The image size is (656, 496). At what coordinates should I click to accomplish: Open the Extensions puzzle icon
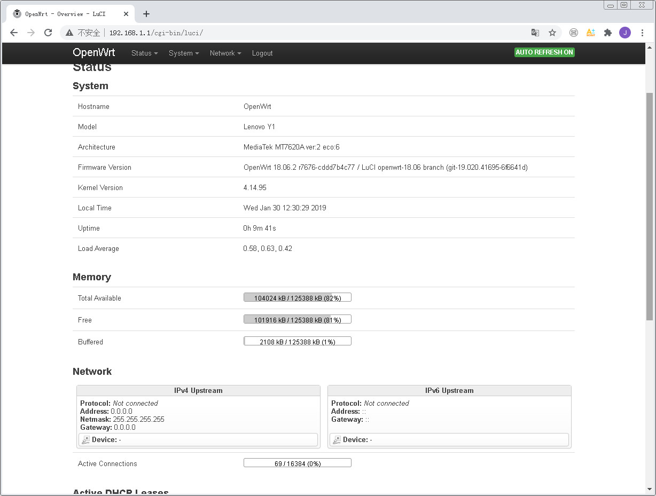pyautogui.click(x=607, y=33)
